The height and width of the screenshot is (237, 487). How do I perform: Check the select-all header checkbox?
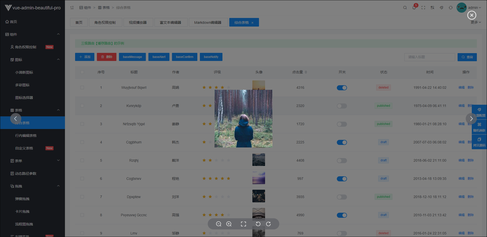click(82, 72)
